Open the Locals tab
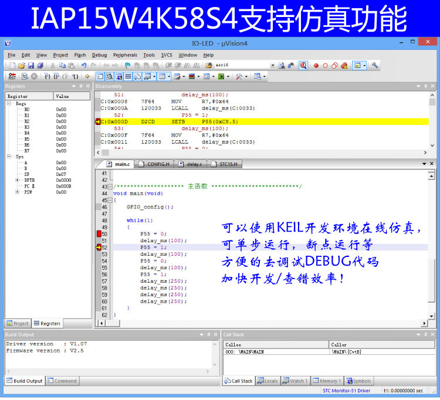This screenshot has height=400, width=440. (268, 381)
